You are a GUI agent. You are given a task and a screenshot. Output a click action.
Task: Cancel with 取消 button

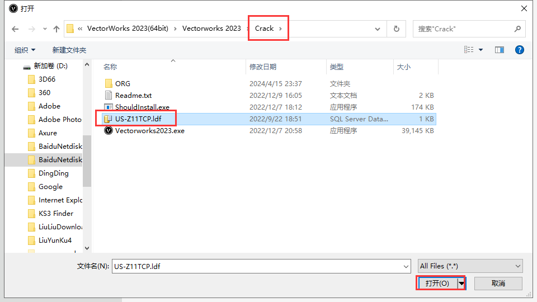click(498, 283)
